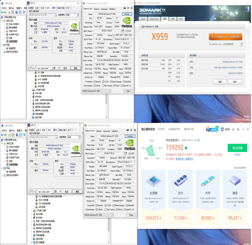Viewport: 252px width, 245px height.
Task: Click the 保存 button in 3DMark 11
Action: click(x=235, y=82)
